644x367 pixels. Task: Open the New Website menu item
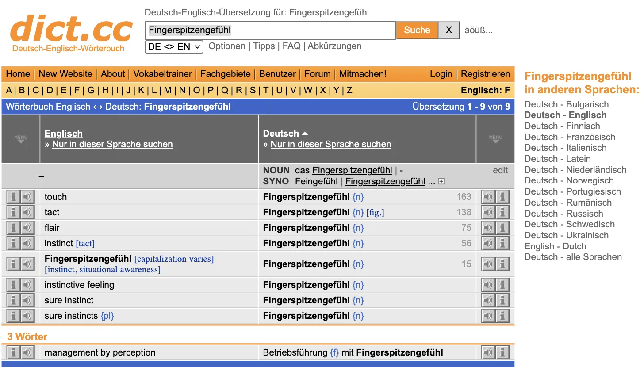click(x=65, y=74)
